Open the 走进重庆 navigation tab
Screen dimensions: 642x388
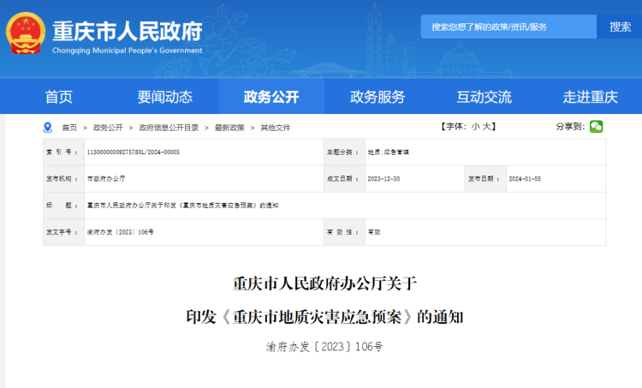pyautogui.click(x=590, y=97)
